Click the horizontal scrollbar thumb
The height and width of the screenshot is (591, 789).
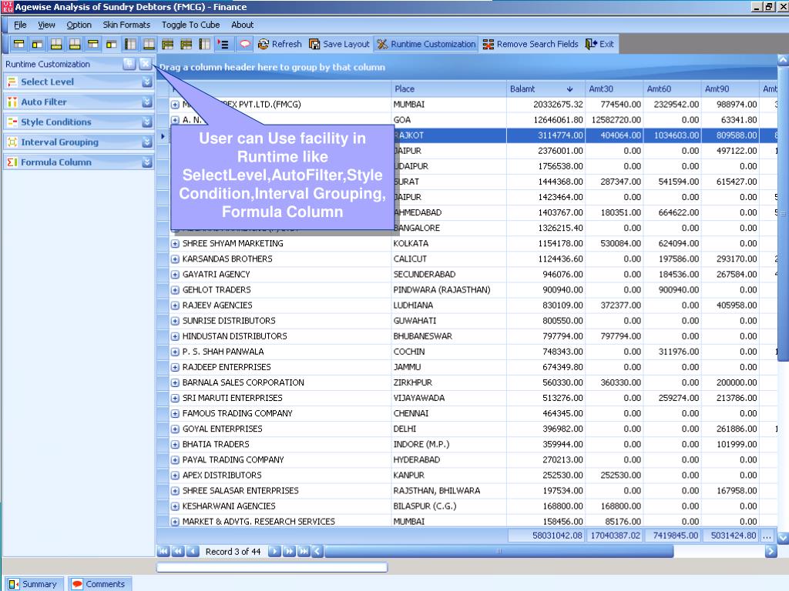[499, 551]
